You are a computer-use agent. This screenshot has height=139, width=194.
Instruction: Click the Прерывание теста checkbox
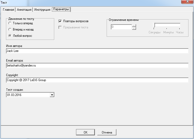pos(60,27)
